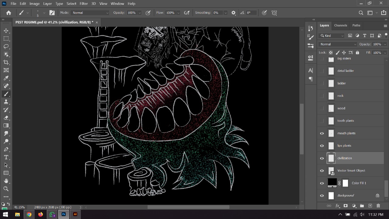
Task: Open Chrome from the taskbar
Action: 29,214
